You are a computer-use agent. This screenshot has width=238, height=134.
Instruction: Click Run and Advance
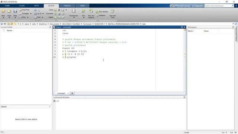coord(91,13)
